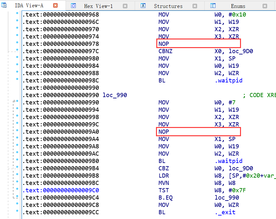Screen dimensions: 276x219
Task: Select the MVN mnemonic
Action: click(164, 183)
